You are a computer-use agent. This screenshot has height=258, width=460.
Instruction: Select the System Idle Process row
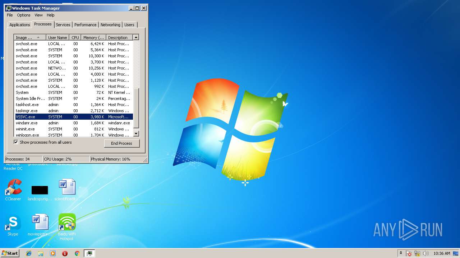coord(74,99)
